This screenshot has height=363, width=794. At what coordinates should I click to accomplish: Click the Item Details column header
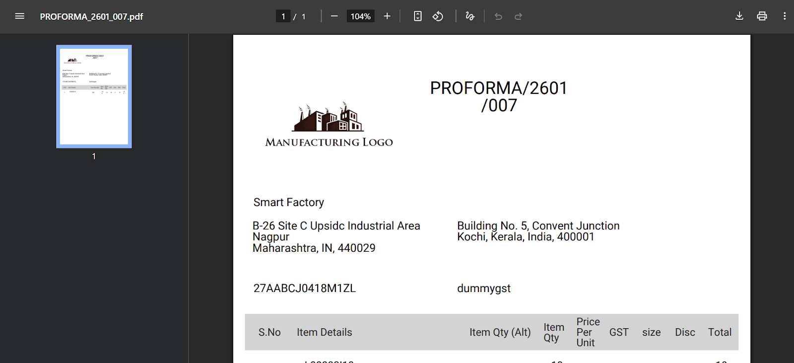click(x=324, y=332)
